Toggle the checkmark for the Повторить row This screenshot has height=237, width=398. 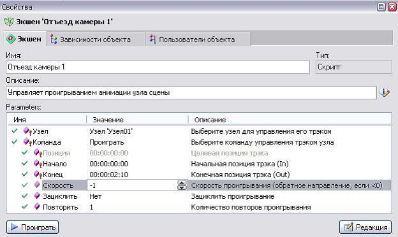pyautogui.click(x=25, y=207)
